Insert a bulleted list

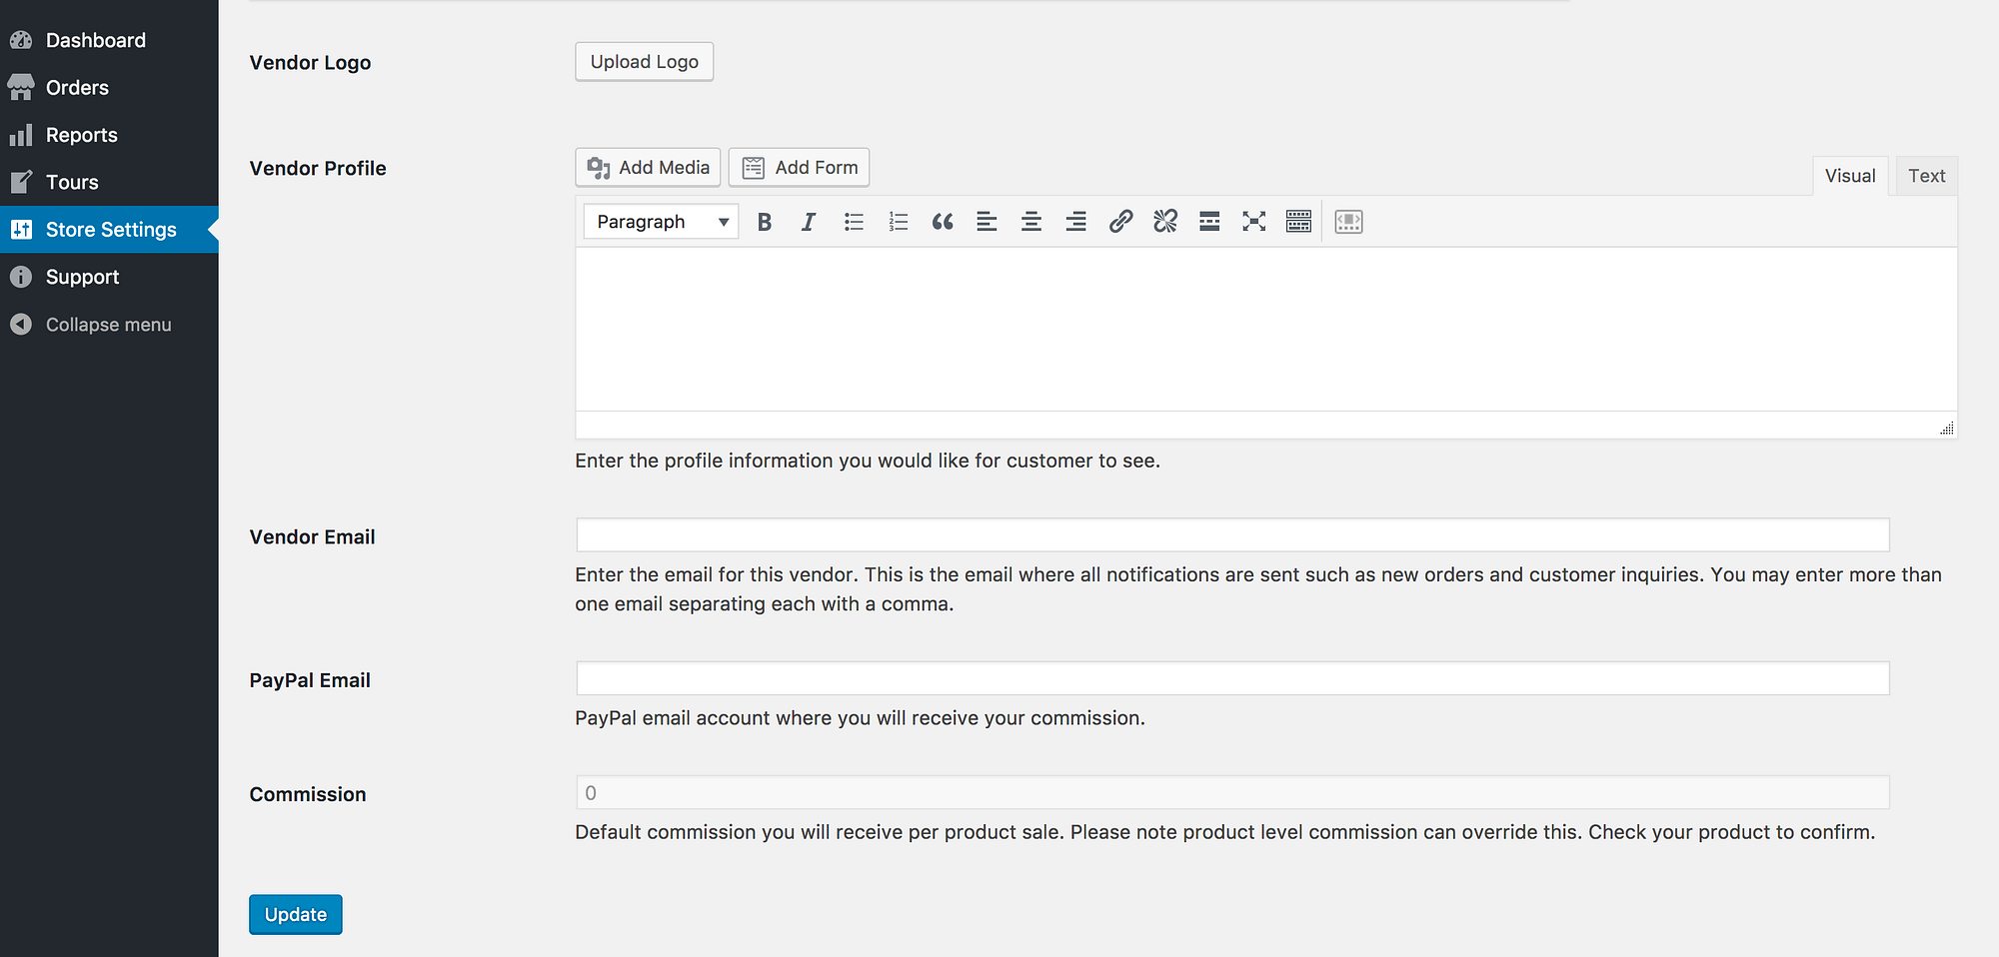point(854,222)
